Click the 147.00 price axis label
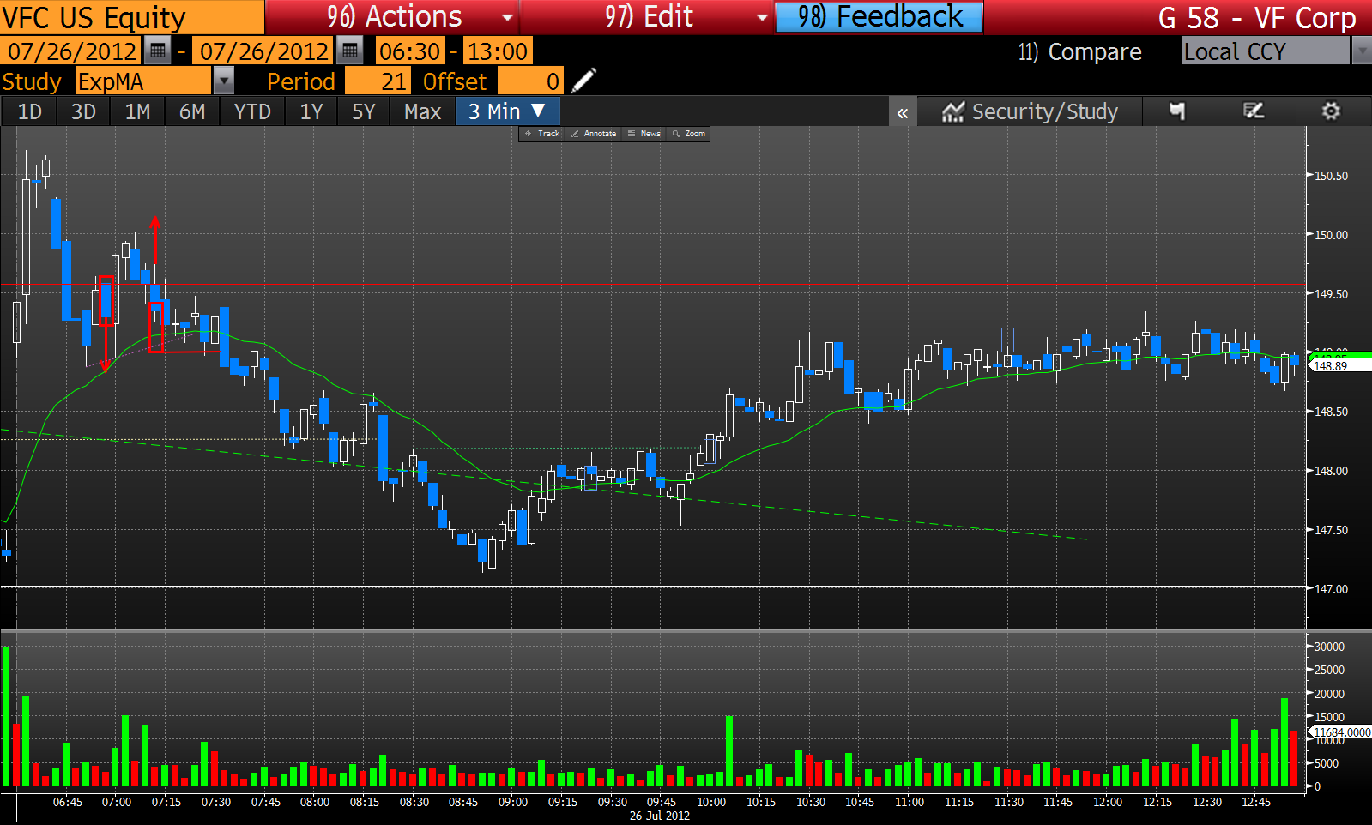 (1331, 589)
